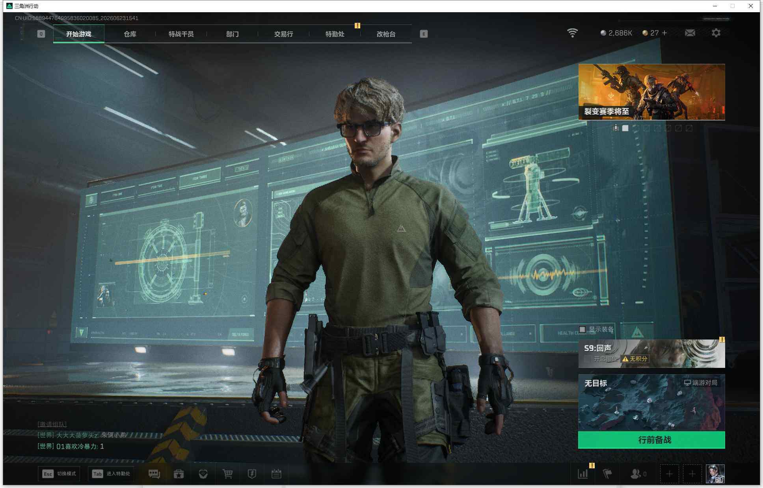The image size is (763, 488).
Task: Click the 端游对局 label on map card
Action: 705,383
